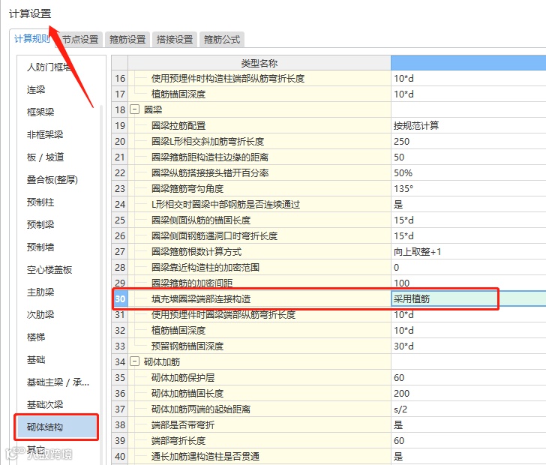The height and width of the screenshot is (465, 546).
Task: Edit 30*d value for 预留钢筋锚固深度
Action: (x=468, y=346)
